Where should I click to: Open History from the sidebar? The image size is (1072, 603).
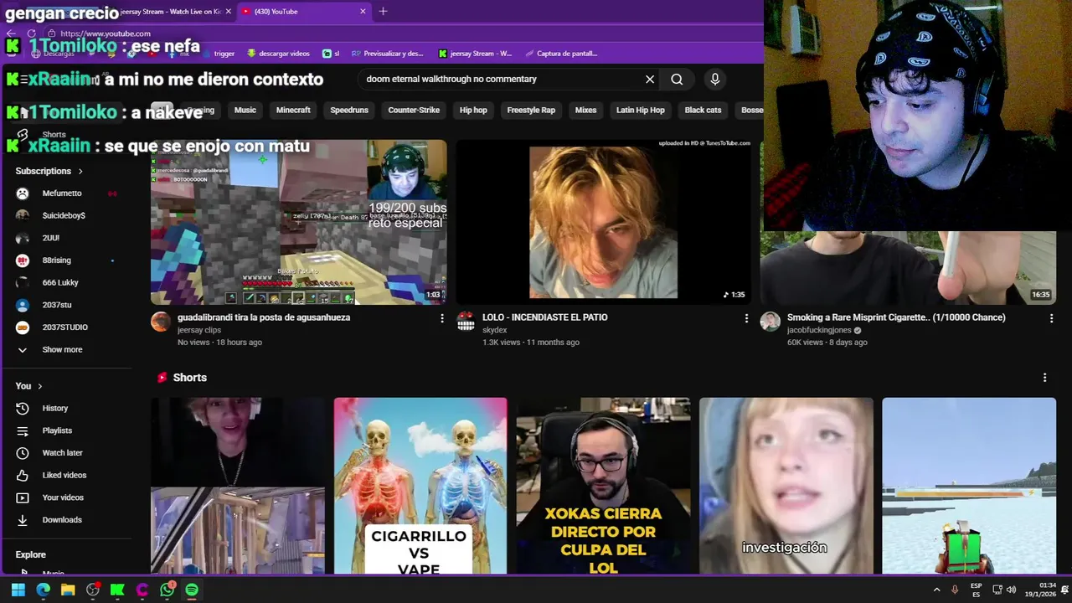[x=54, y=408]
